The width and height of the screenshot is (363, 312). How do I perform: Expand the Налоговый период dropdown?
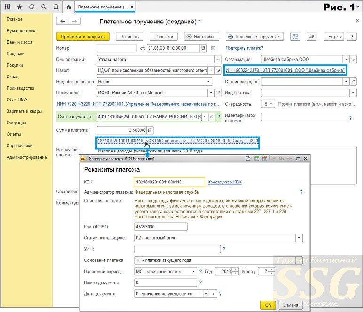pos(193,271)
